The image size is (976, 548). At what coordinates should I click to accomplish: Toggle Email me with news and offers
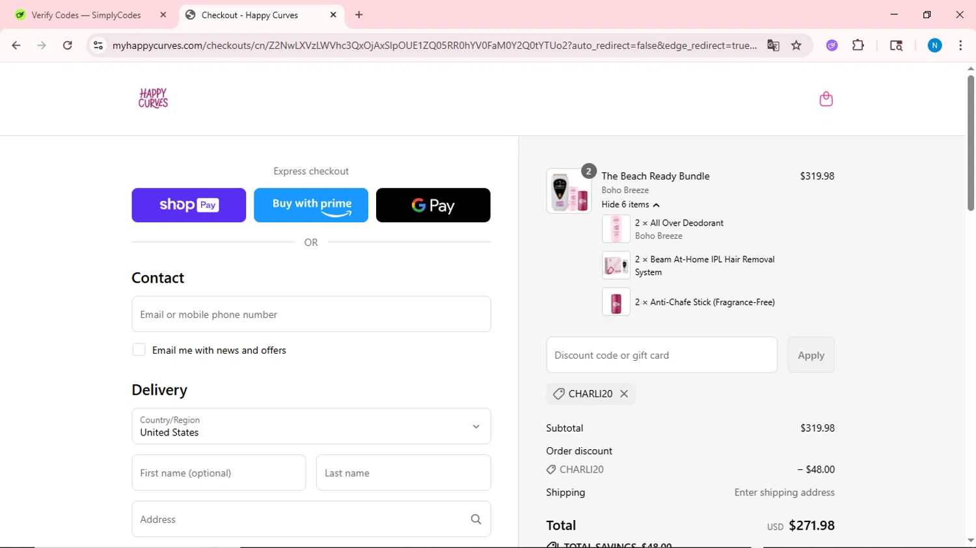click(139, 350)
